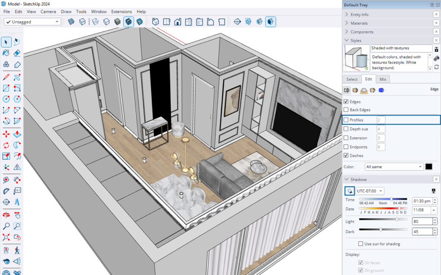Image resolution: width=441 pixels, height=275 pixels.
Task: Pick the Paint Bucket tool
Action: (x=6, y=53)
